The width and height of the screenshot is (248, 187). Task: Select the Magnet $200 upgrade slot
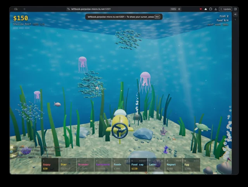174,165
